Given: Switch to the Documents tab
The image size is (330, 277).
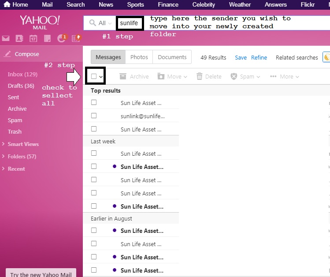Looking at the screenshot, I should click(x=172, y=57).
